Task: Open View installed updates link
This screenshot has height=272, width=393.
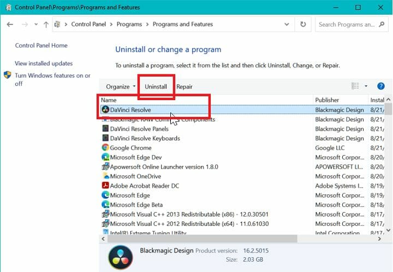Action: tap(44, 64)
